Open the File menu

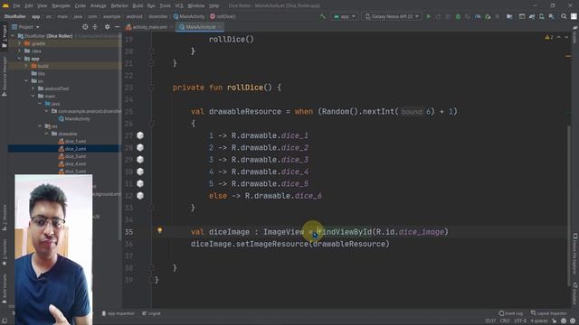pos(16,5)
